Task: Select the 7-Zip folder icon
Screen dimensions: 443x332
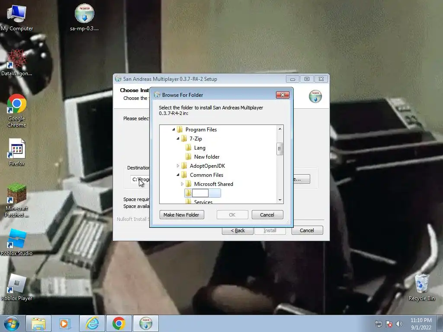Action: pos(184,139)
